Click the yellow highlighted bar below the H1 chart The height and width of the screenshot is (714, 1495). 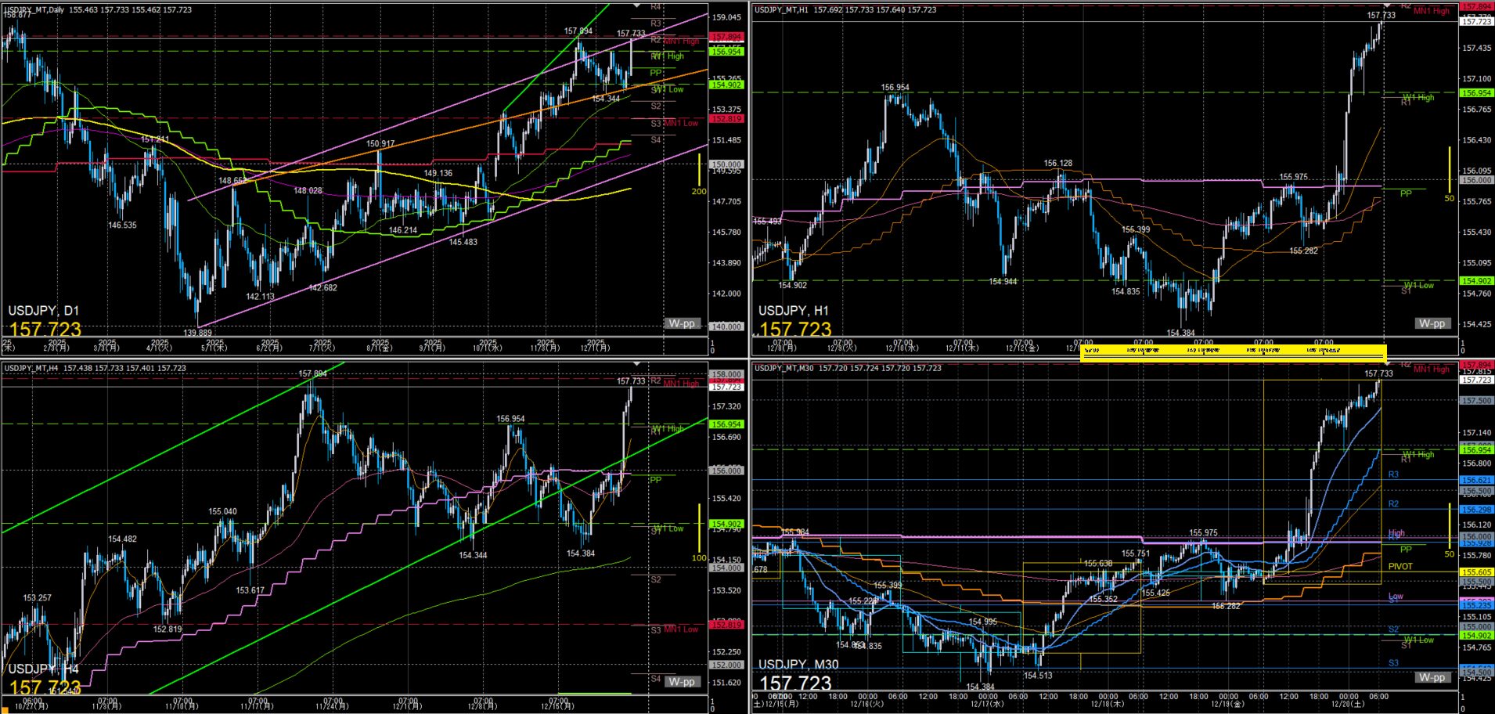pos(1233,352)
